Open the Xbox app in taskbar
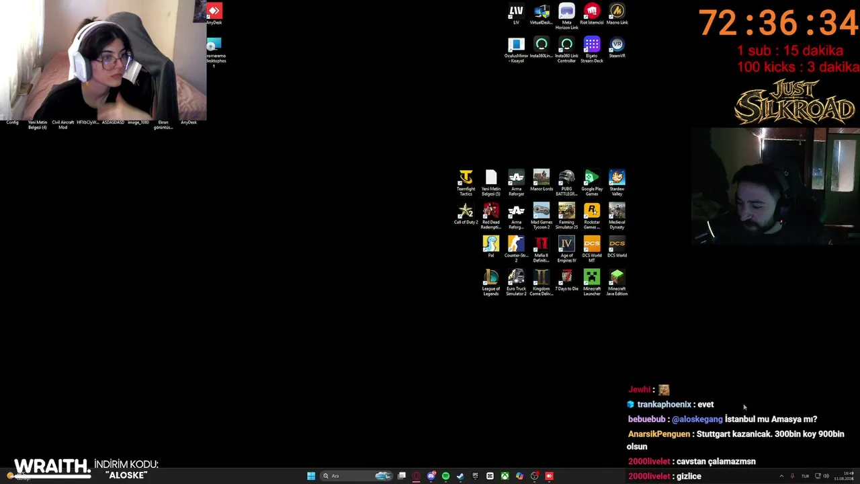This screenshot has height=484, width=860. coord(505,476)
